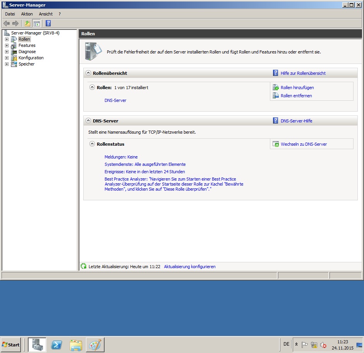Collapse the Rollen installed list
The image size is (364, 353).
click(92, 87)
